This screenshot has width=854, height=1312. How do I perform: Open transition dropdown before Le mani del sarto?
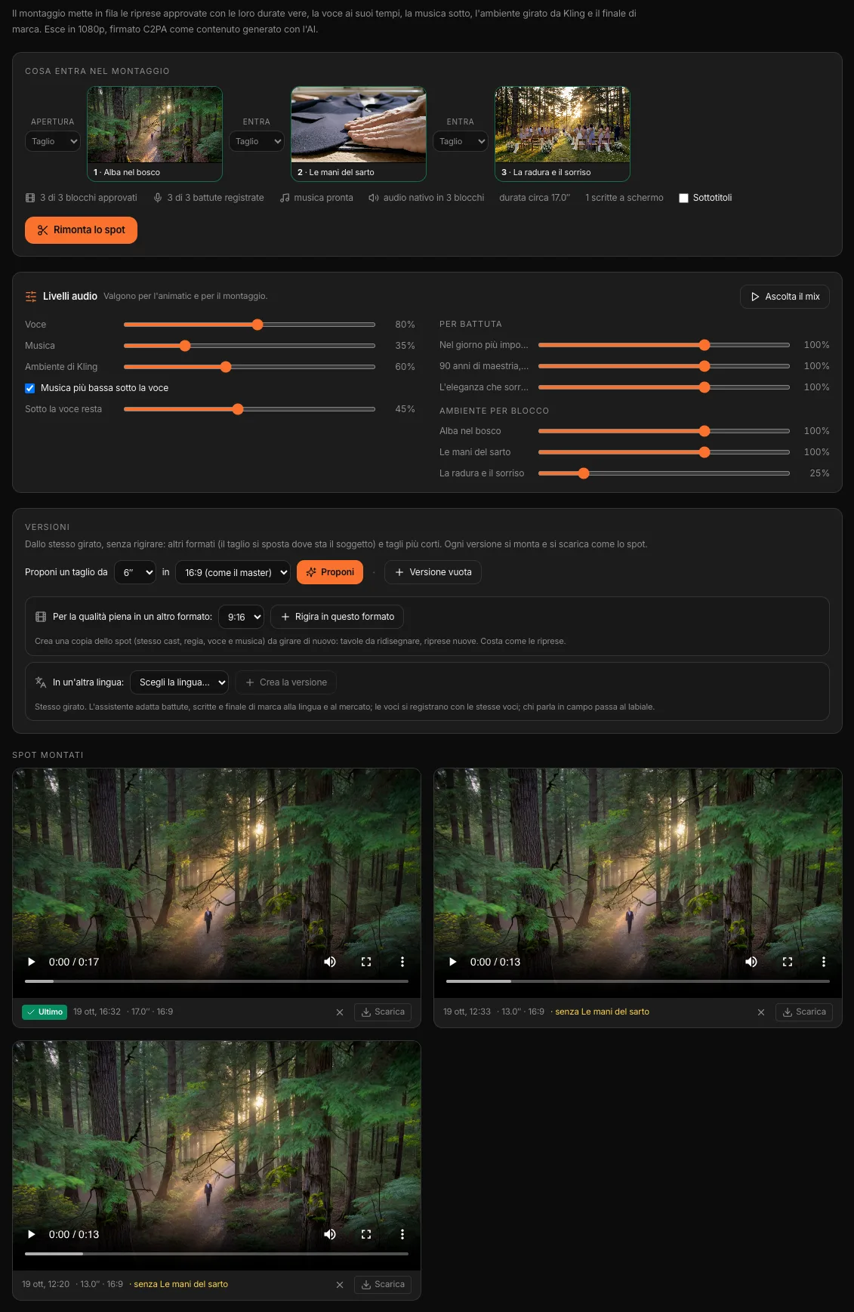tap(257, 141)
